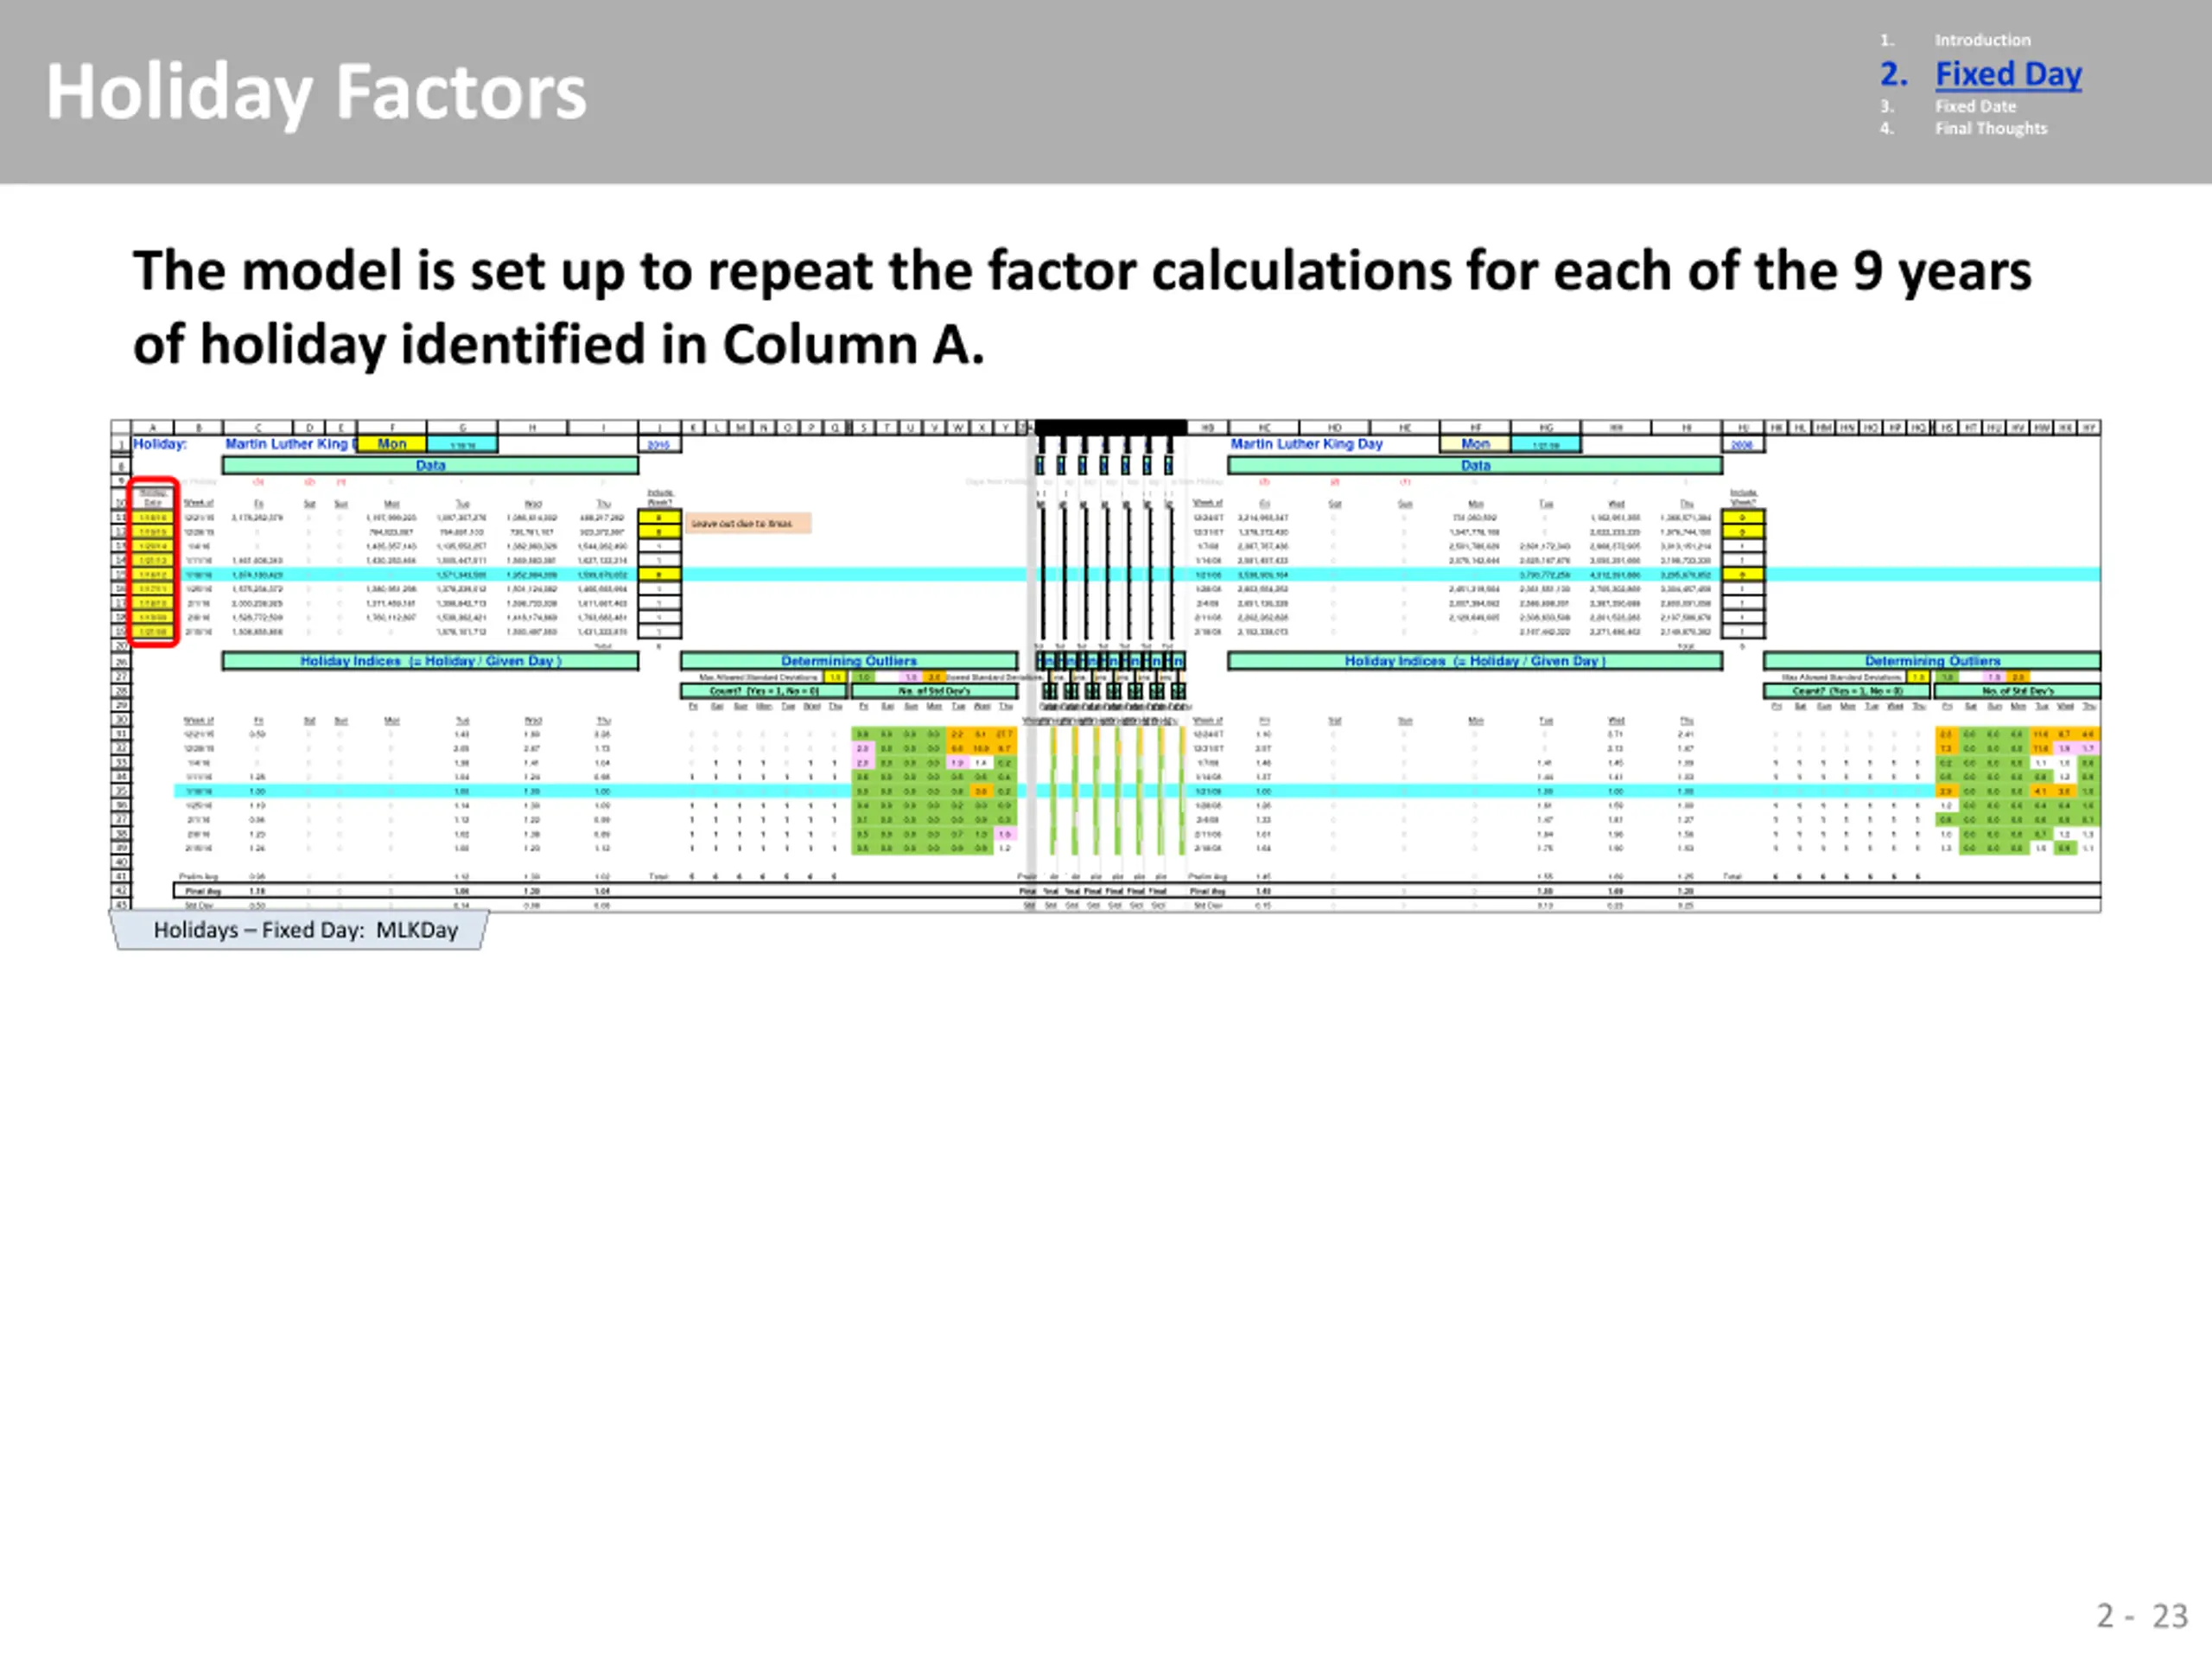Click the slide number 2 - 23
Image resolution: width=2212 pixels, height=1659 pixels.
tap(2142, 1616)
